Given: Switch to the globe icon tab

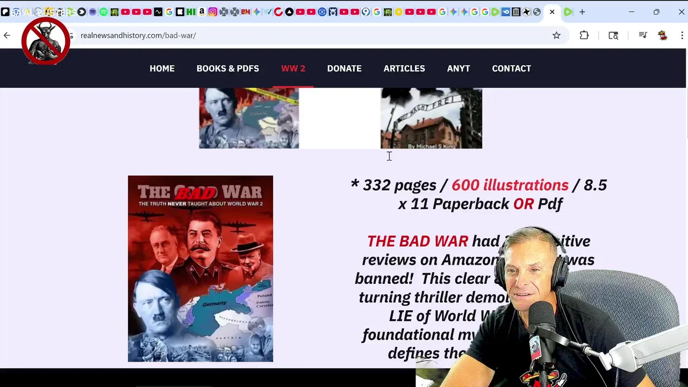Looking at the screenshot, I should click(x=536, y=12).
